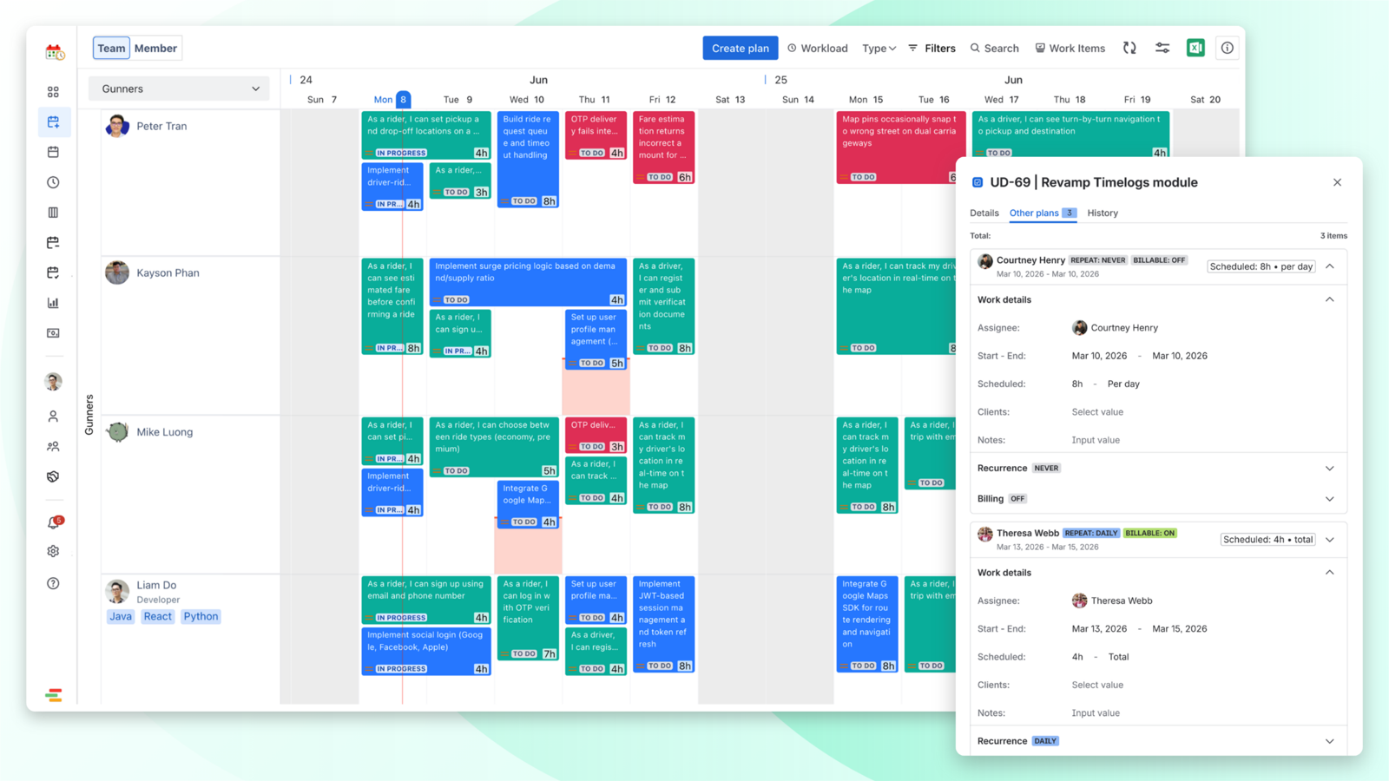Open the Implement social login plan card

426,651
